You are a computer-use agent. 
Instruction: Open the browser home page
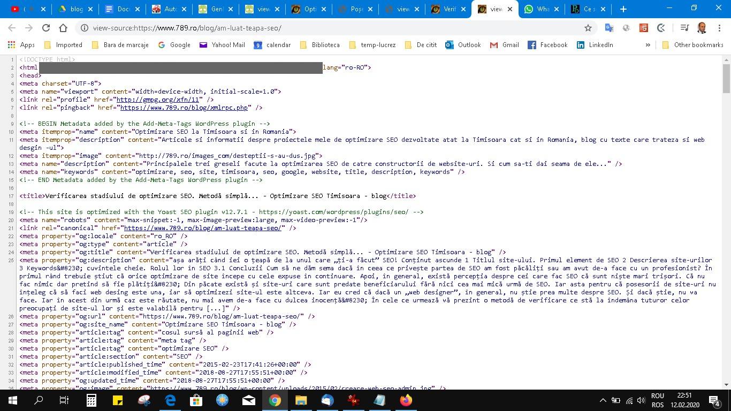pos(63,28)
